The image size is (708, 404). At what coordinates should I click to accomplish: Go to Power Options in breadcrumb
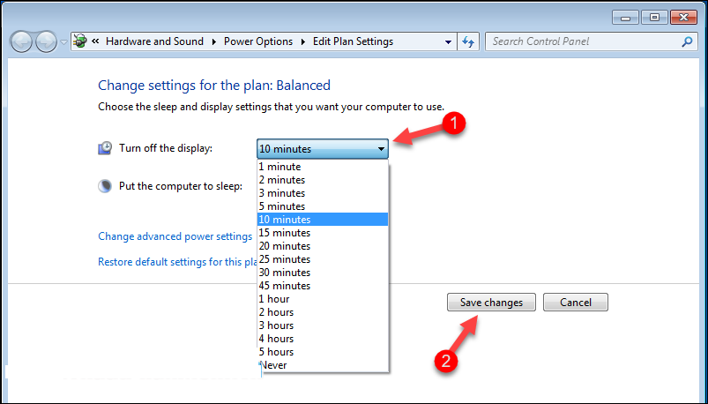257,41
